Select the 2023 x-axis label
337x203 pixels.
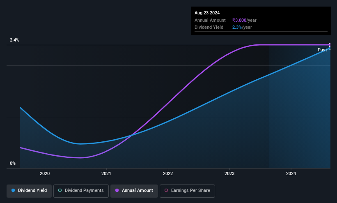(229, 173)
